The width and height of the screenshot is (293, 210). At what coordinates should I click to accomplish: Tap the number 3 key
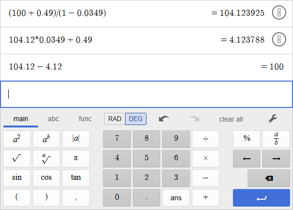coord(176,178)
